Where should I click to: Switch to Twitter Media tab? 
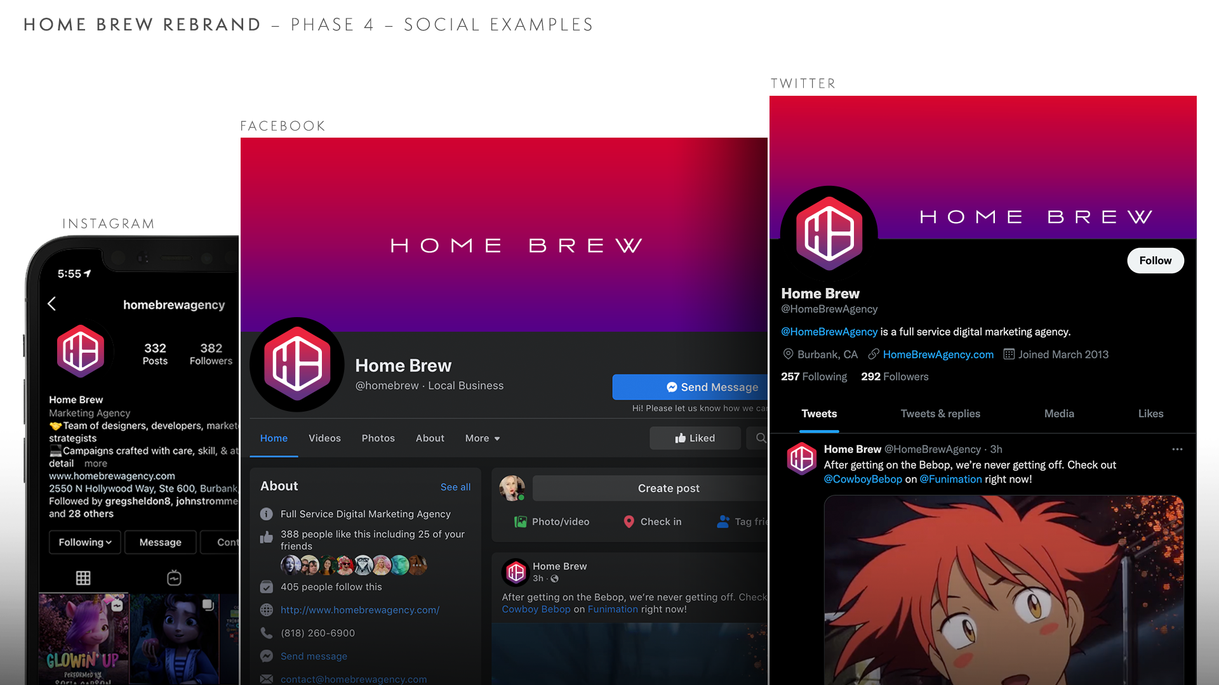point(1059,414)
